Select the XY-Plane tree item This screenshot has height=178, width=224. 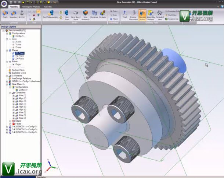pos(19,53)
